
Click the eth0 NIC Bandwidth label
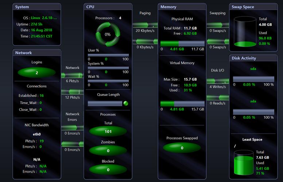[37, 134]
